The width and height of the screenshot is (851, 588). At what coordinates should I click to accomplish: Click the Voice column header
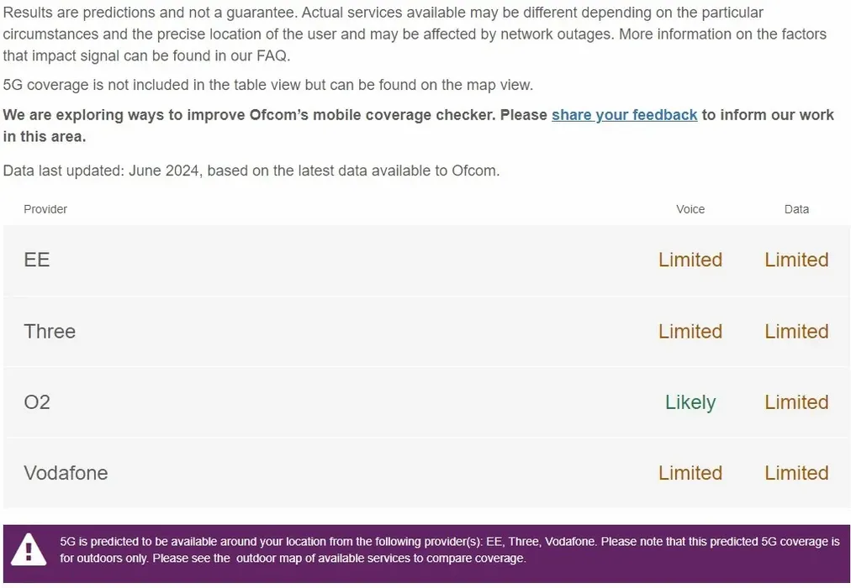pyautogui.click(x=690, y=209)
